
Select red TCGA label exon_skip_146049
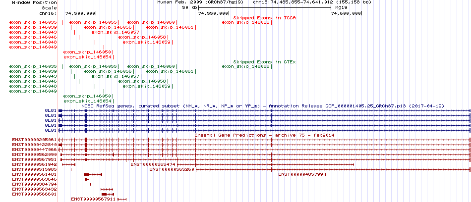click(x=33, y=47)
